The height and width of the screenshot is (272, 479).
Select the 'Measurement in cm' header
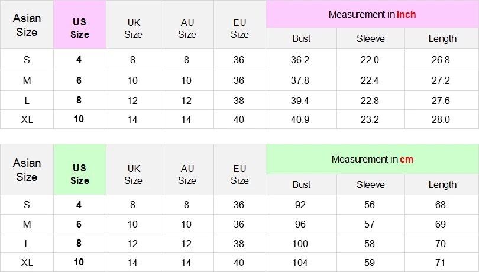(372, 159)
